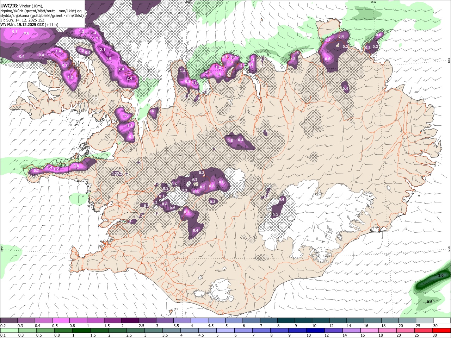Click the gray swatch between 20 and 25 in the top scale

click(407, 320)
